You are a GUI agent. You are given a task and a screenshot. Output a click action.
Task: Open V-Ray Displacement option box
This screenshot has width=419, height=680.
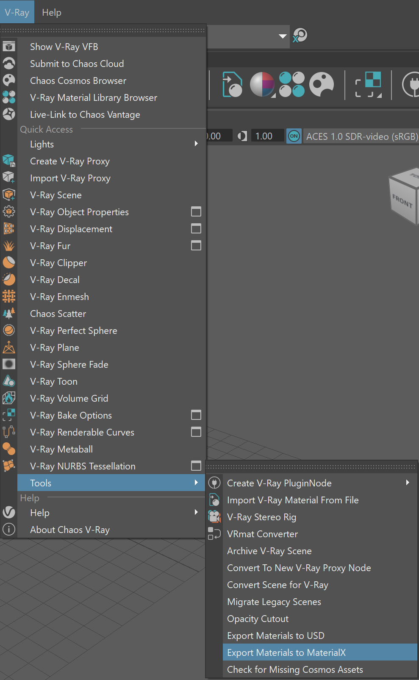(x=196, y=228)
